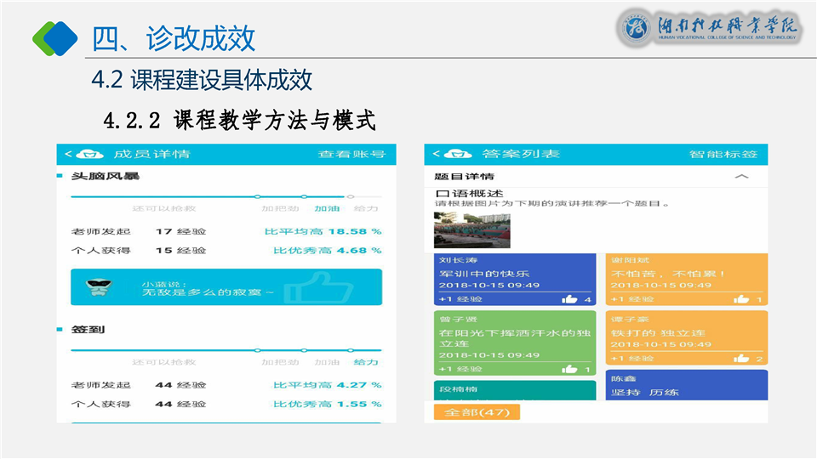817x459 pixels.
Task: Tap back arrow in 成员详情 header
Action: [69, 154]
